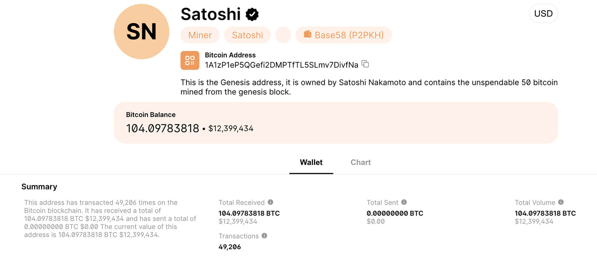The height and width of the screenshot is (265, 597).
Task: Open the Transactions info tooltip
Action: [x=264, y=236]
